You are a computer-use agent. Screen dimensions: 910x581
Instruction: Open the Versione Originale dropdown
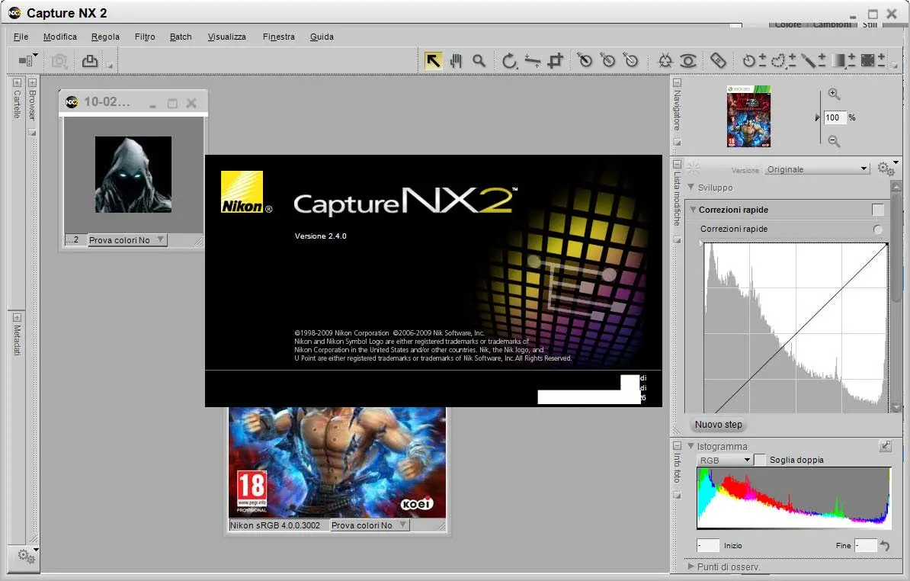pos(817,169)
